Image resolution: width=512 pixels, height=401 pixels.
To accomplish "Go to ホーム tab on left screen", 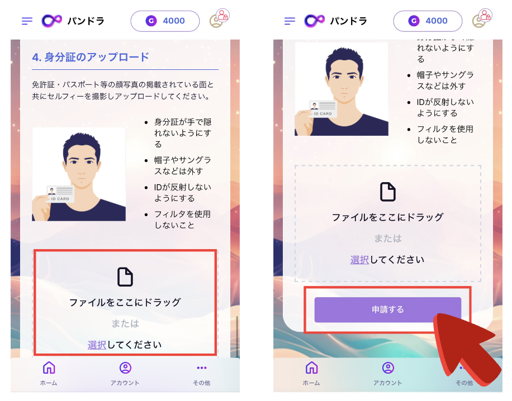I will pyautogui.click(x=49, y=374).
